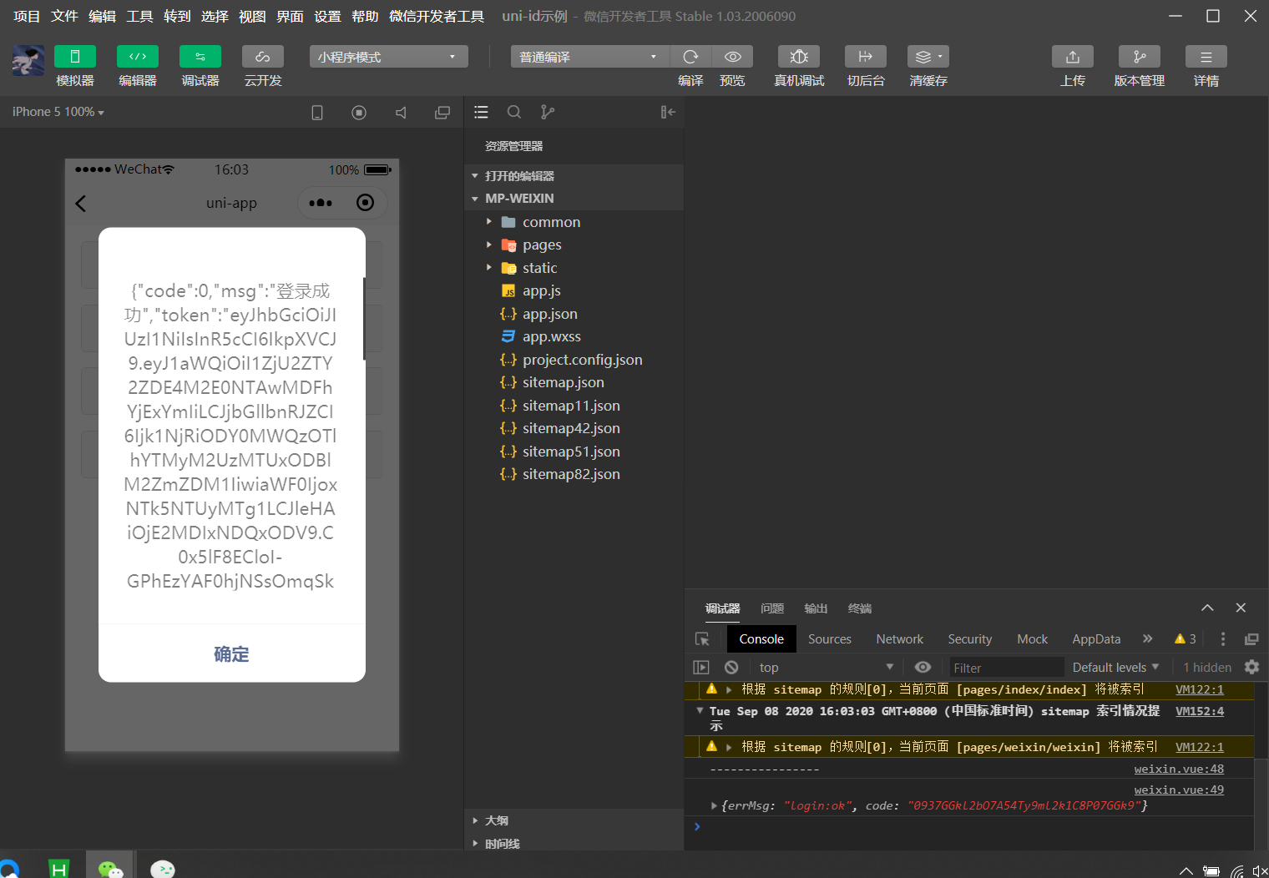The image size is (1269, 878).
Task: Show more devtools tabs chevron
Action: pyautogui.click(x=1148, y=638)
